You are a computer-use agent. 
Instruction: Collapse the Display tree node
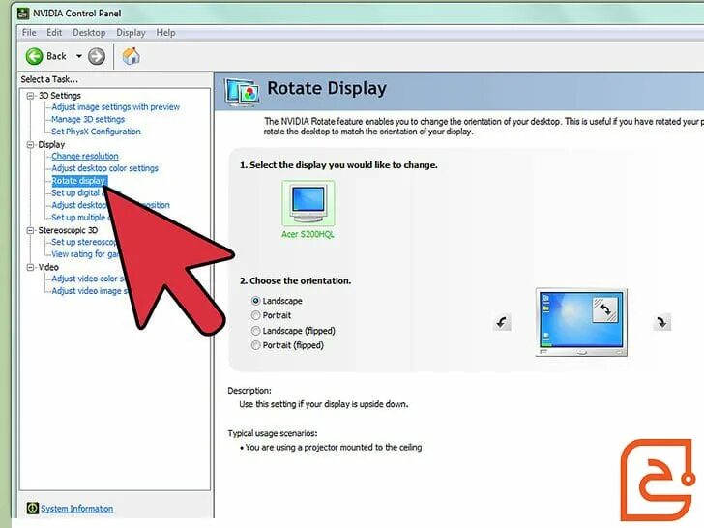coord(30,145)
